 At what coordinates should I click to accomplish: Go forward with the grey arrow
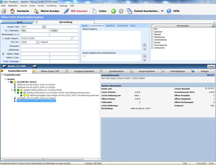coord(121,11)
